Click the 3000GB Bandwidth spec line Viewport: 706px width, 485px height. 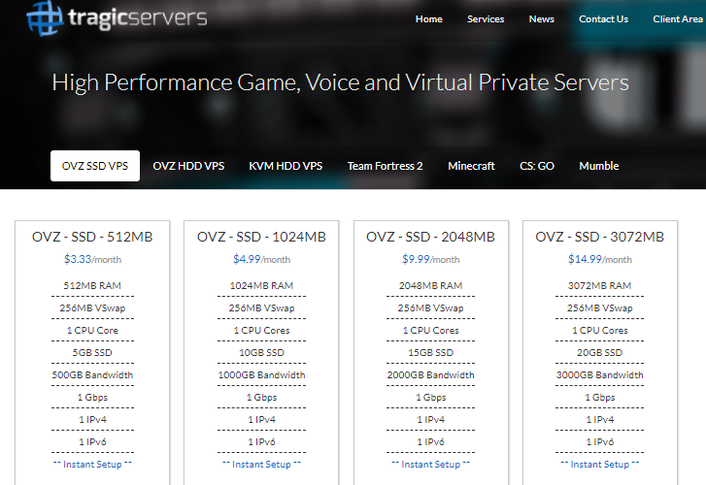pyautogui.click(x=600, y=375)
